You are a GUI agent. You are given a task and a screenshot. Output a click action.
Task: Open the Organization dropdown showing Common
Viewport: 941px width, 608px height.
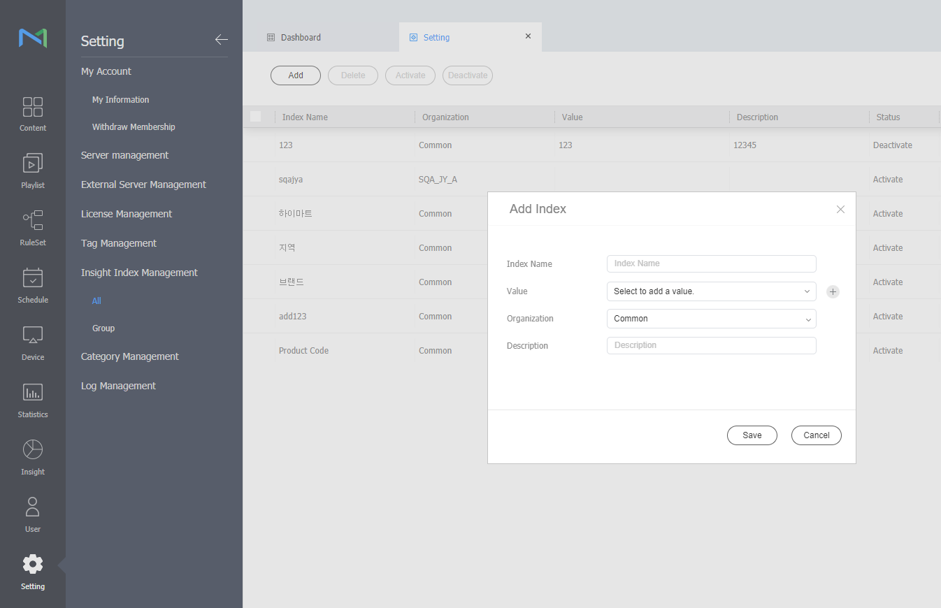point(711,319)
